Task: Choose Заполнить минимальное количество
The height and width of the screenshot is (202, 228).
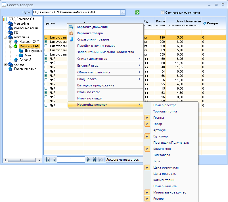Action: click(105, 52)
